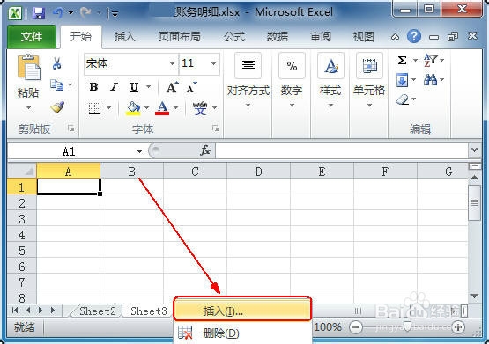
Task: Click the Undo arrow icon
Action: [x=58, y=13]
